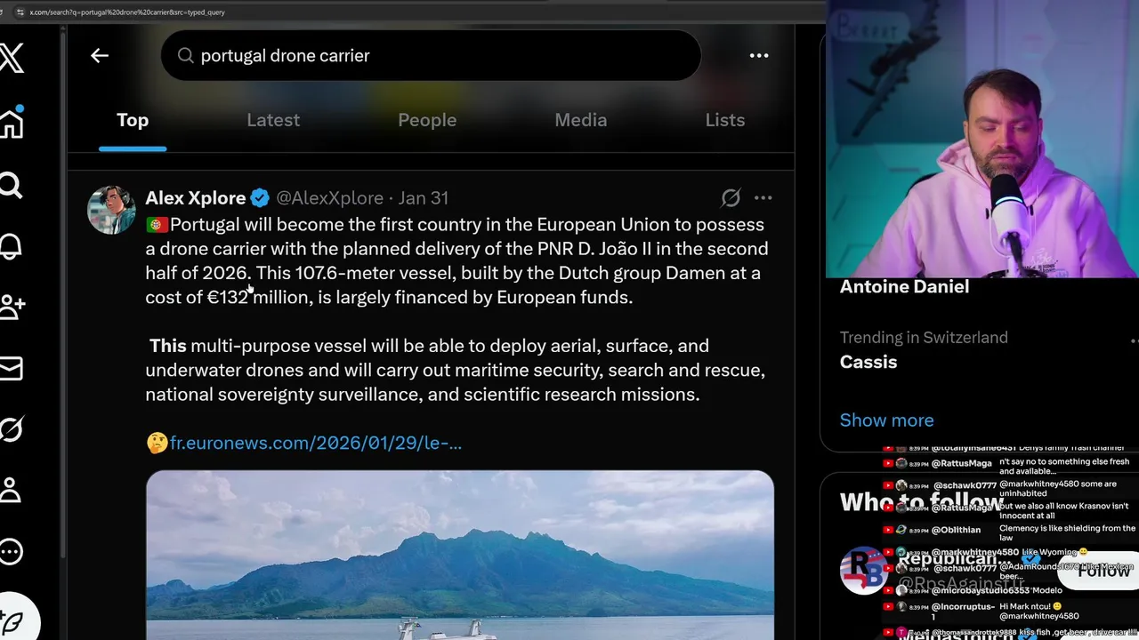Click the portugal drone carrier search field
The height and width of the screenshot is (640, 1139).
tap(431, 55)
